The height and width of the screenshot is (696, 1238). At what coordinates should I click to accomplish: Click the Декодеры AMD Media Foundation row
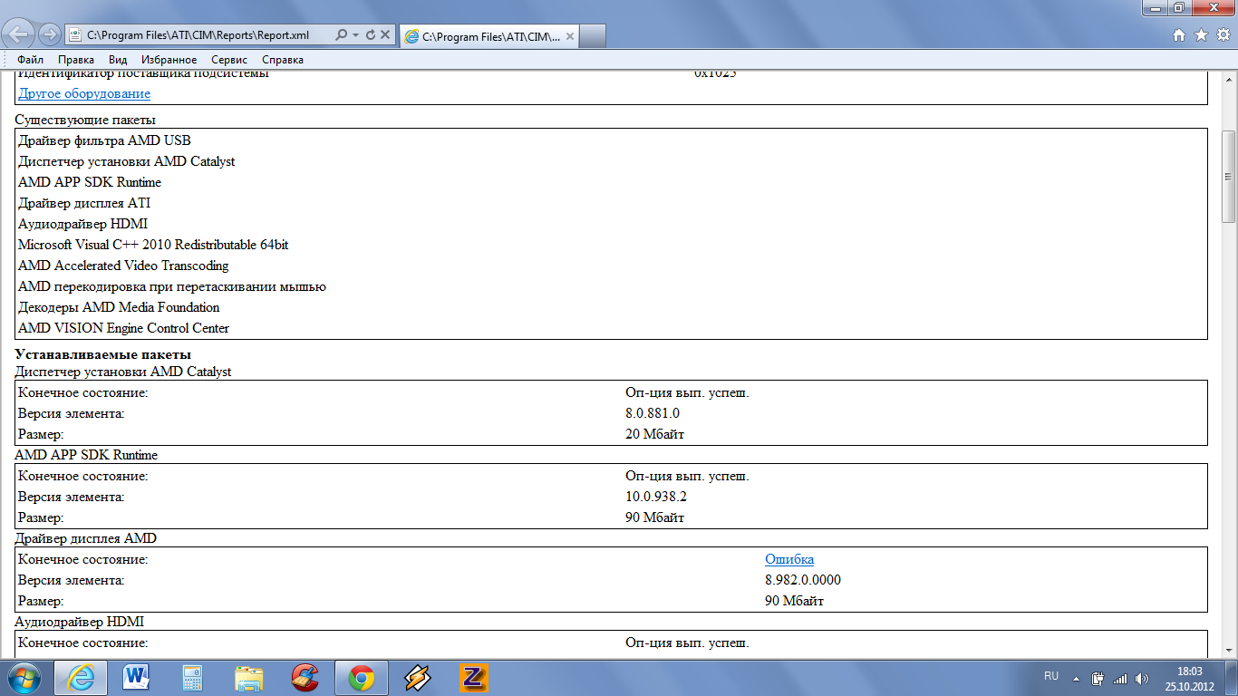pos(119,307)
